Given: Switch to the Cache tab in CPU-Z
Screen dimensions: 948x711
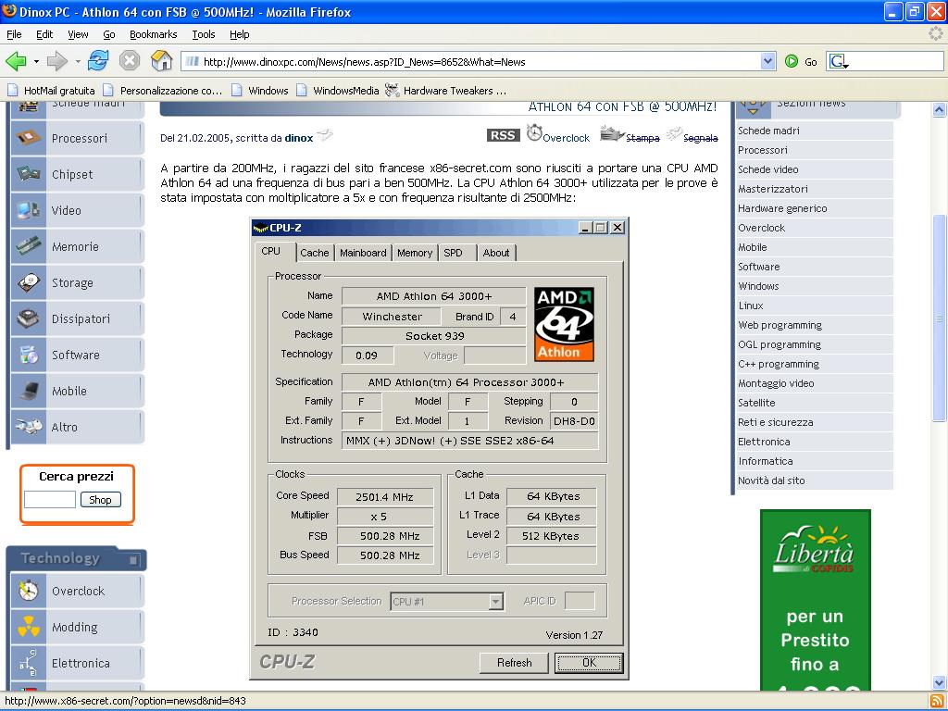Looking at the screenshot, I should [x=315, y=253].
